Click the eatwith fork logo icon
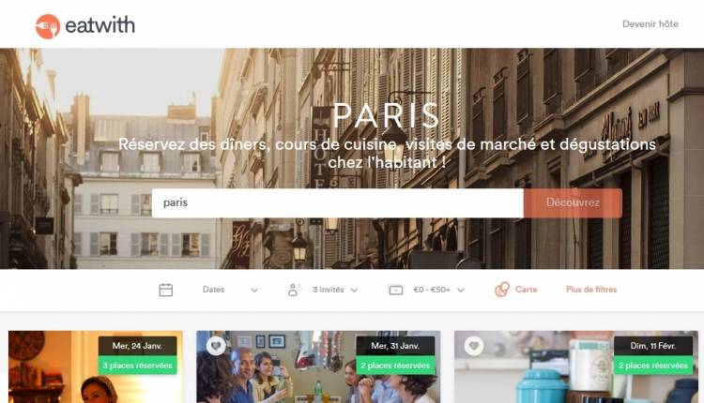Screen dimensions: 704x403 tap(48, 26)
